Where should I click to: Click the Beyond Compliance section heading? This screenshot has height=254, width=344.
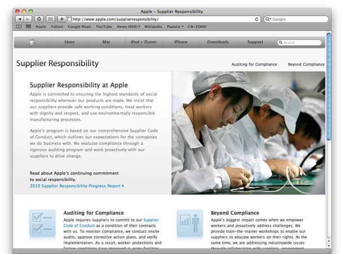coord(235,213)
